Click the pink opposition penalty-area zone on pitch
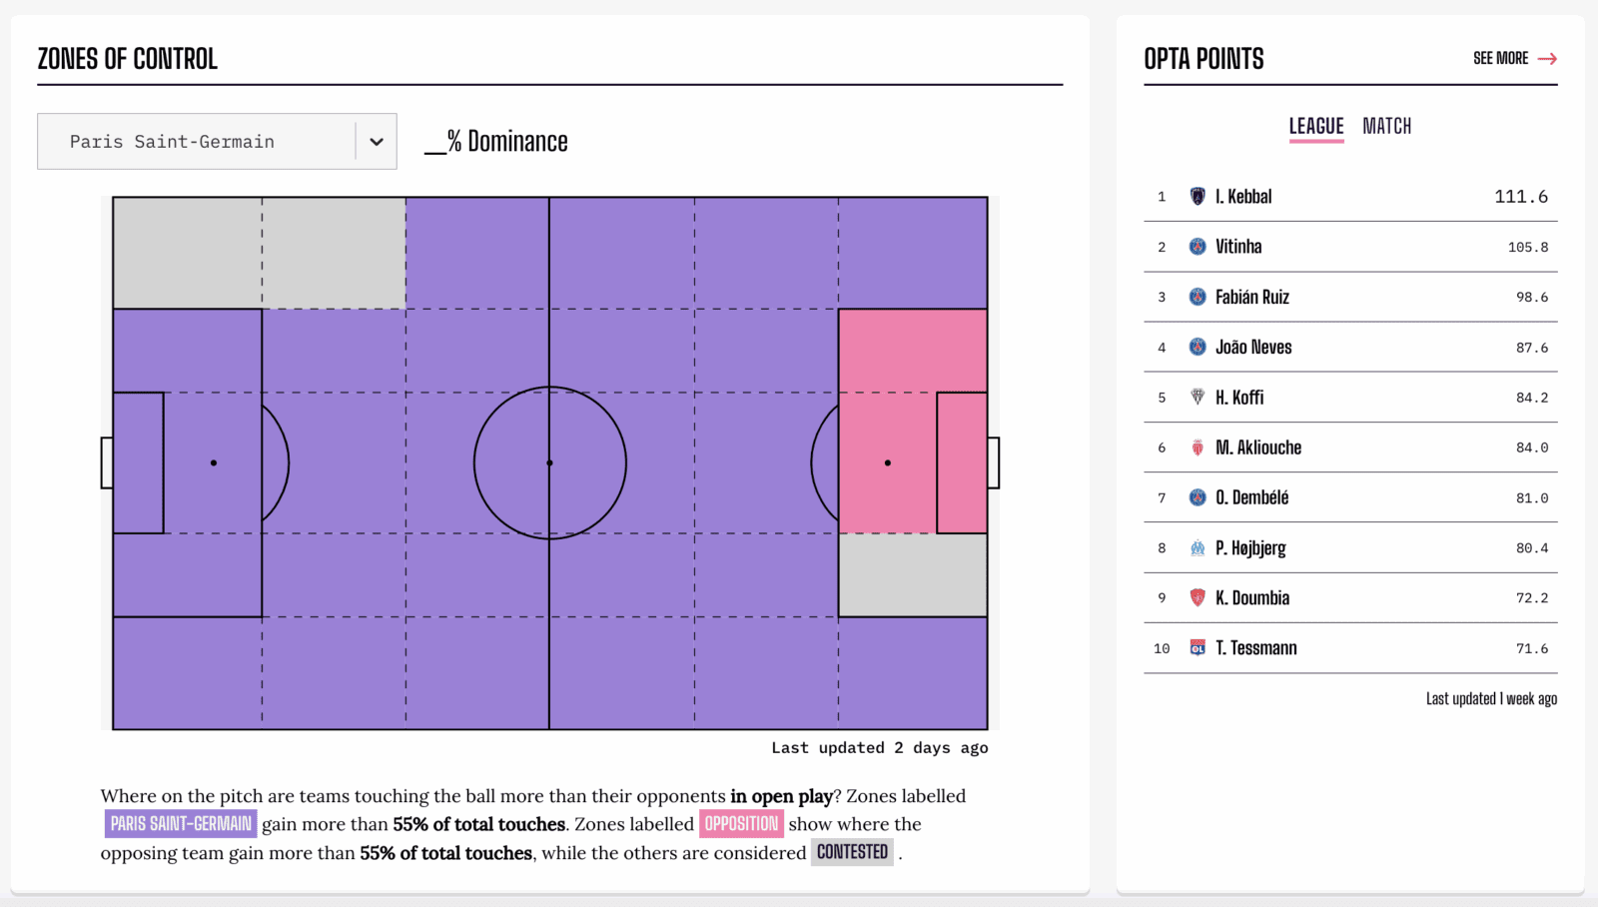Image resolution: width=1598 pixels, height=907 pixels. point(913,422)
